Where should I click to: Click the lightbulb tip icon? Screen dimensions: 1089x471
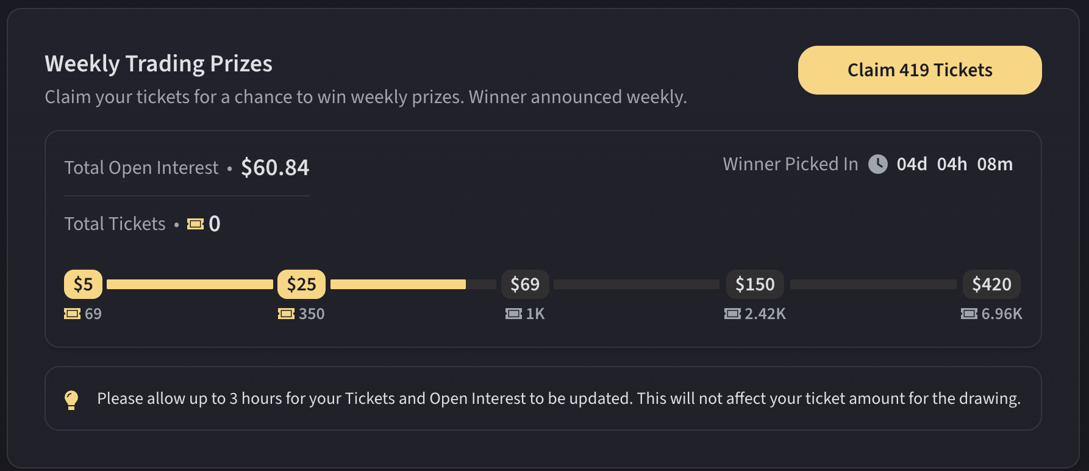[x=71, y=400]
